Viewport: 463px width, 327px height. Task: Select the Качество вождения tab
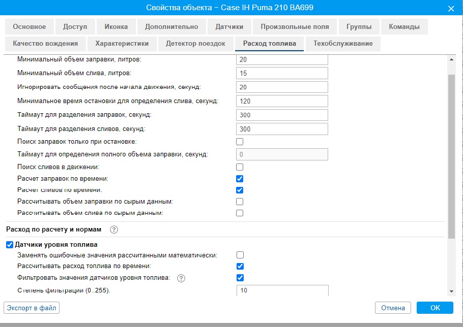click(45, 44)
